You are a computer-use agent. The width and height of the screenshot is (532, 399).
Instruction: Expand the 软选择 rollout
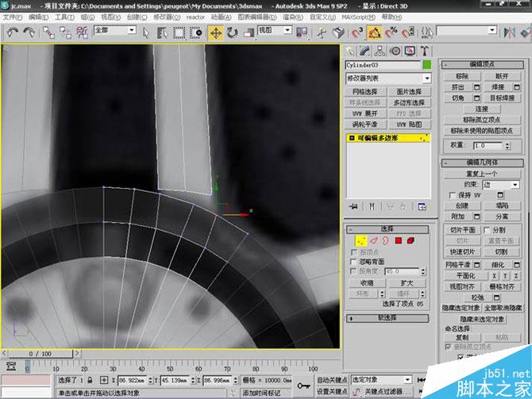pos(387,317)
